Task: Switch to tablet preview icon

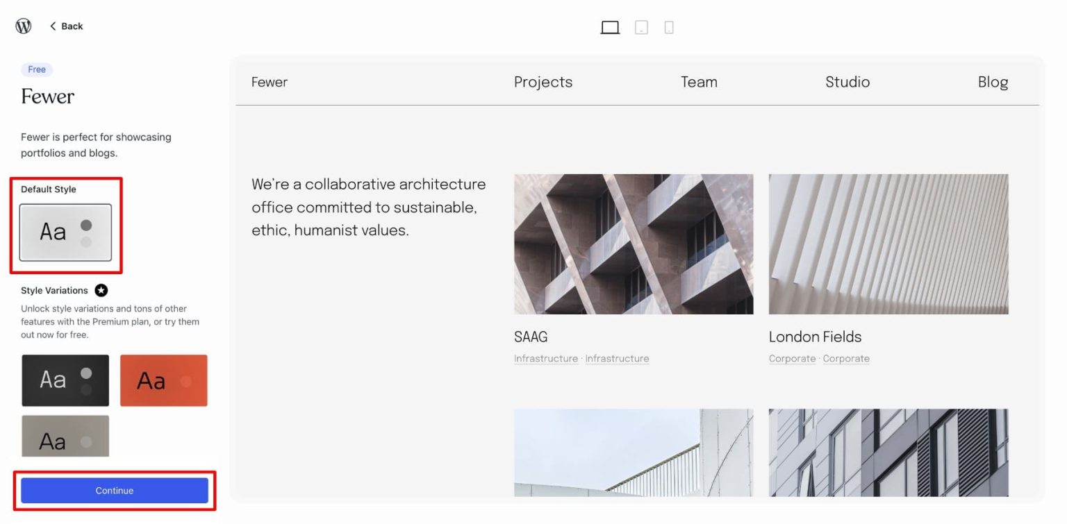Action: tap(640, 26)
